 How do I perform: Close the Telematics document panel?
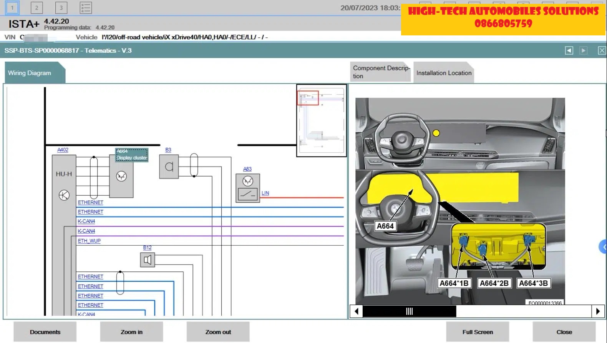[x=602, y=50]
